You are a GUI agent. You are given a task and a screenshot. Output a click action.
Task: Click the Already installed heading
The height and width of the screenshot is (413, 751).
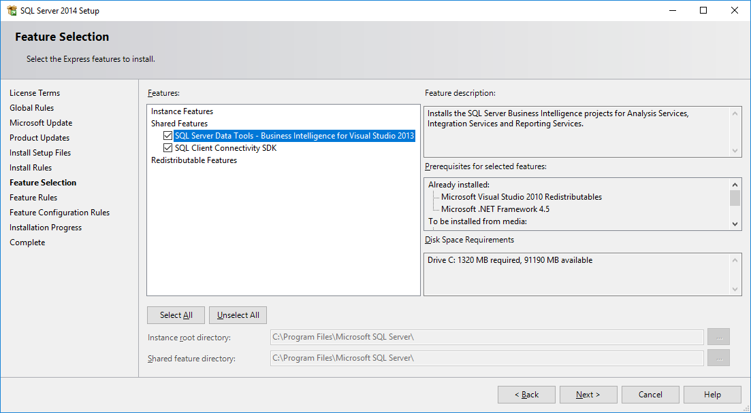[x=459, y=185]
